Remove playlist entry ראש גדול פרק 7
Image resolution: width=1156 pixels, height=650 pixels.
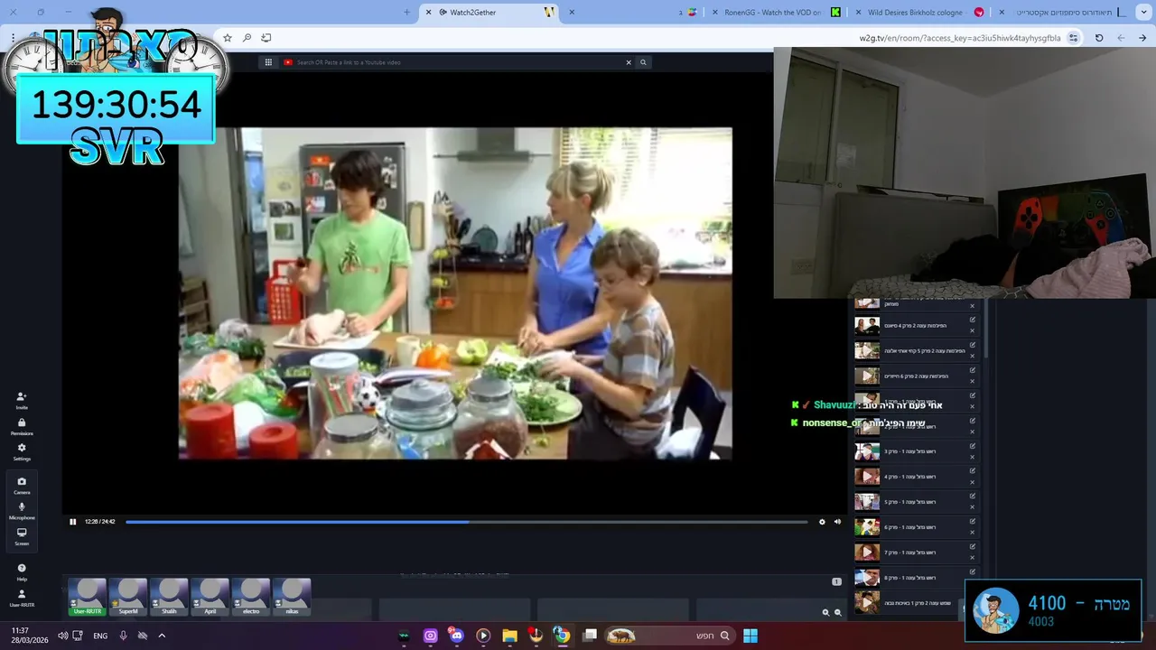coord(973,558)
